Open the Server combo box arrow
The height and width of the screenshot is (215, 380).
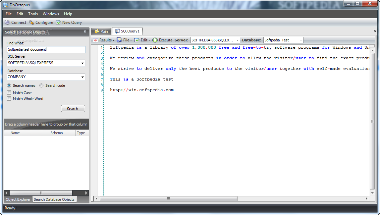(x=238, y=40)
